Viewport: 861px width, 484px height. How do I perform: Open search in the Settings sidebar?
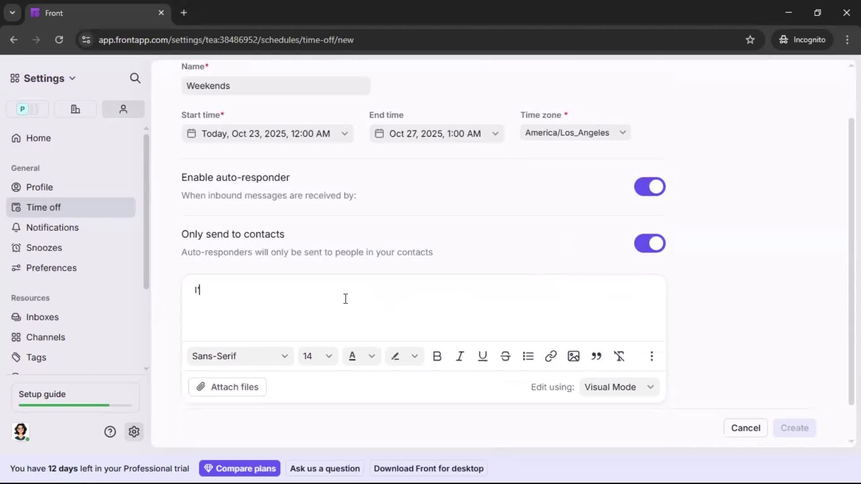pos(135,78)
